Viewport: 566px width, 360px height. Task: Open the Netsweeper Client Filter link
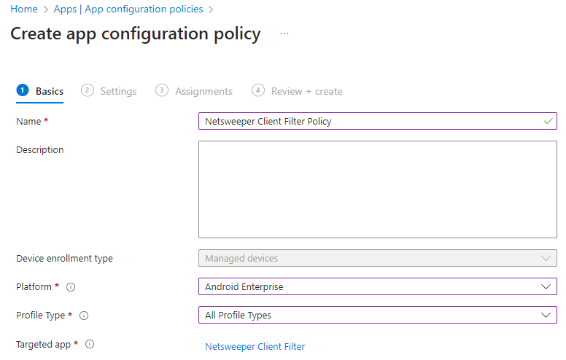coord(255,346)
